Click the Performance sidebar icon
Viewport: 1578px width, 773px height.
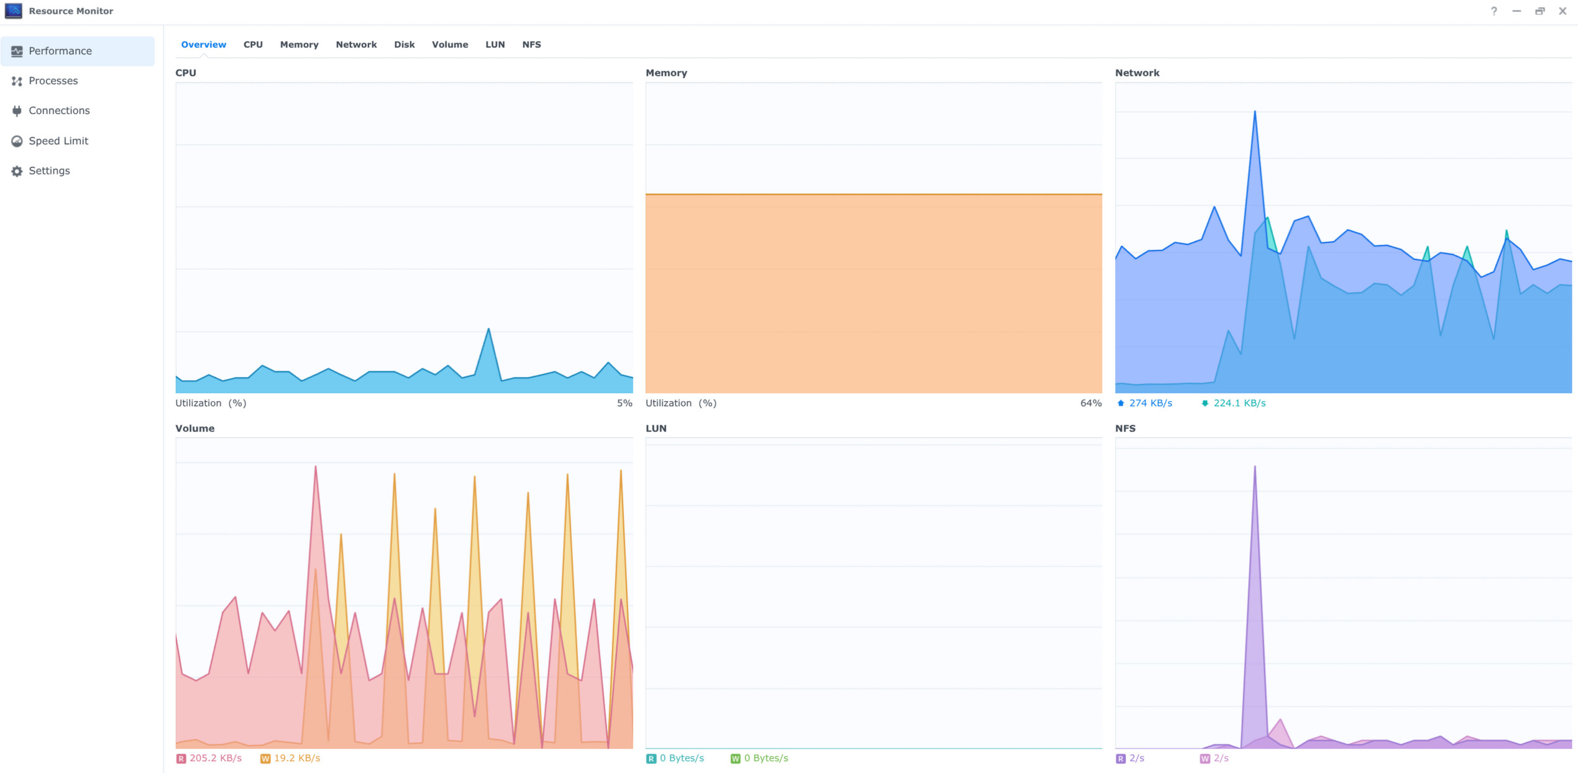(17, 52)
